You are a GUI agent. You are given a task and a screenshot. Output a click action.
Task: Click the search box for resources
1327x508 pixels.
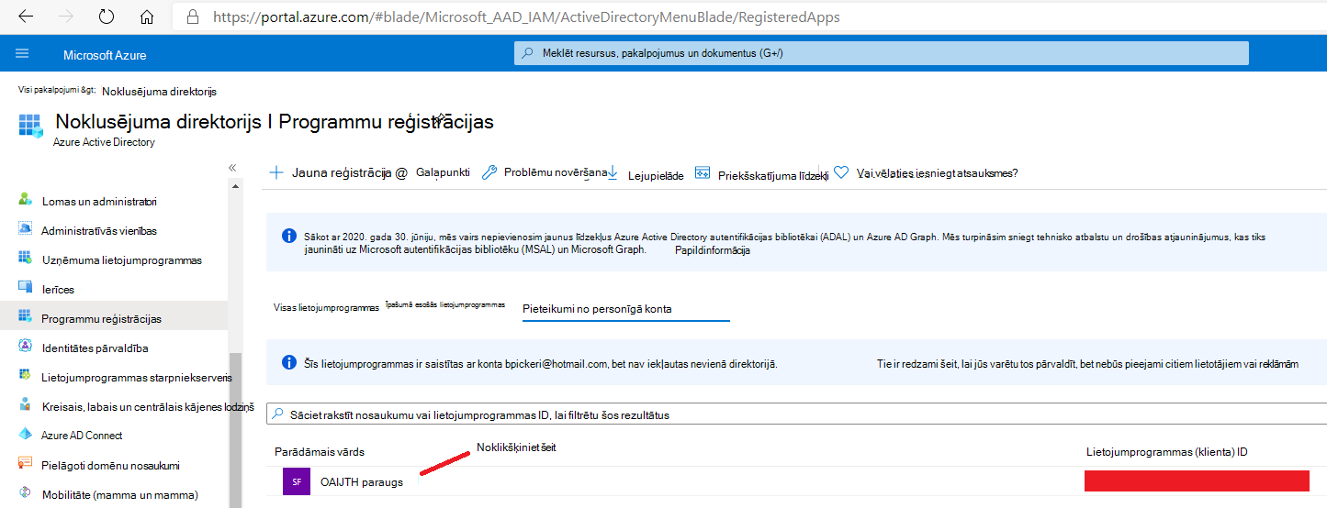point(882,53)
